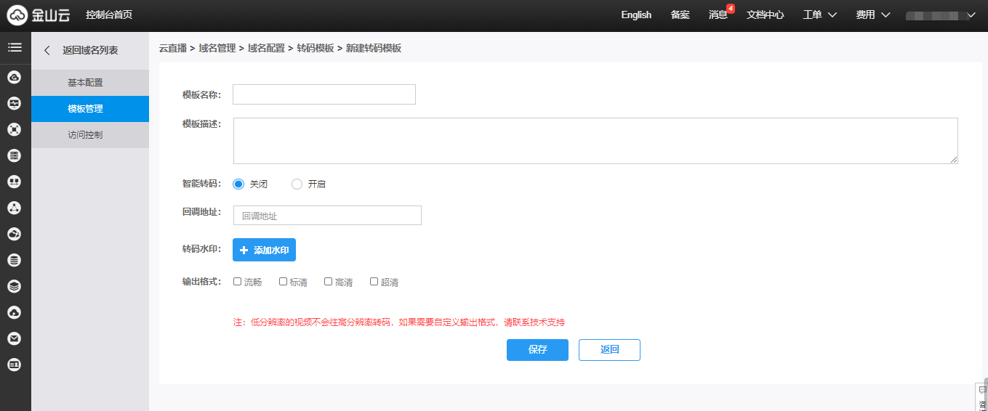This screenshot has height=411, width=988.
Task: Check the 流畅 output format checkbox
Action: (237, 282)
